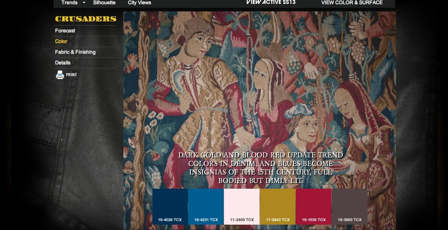The height and width of the screenshot is (230, 448).
Task: Click the PRINT label
Action: pyautogui.click(x=71, y=75)
